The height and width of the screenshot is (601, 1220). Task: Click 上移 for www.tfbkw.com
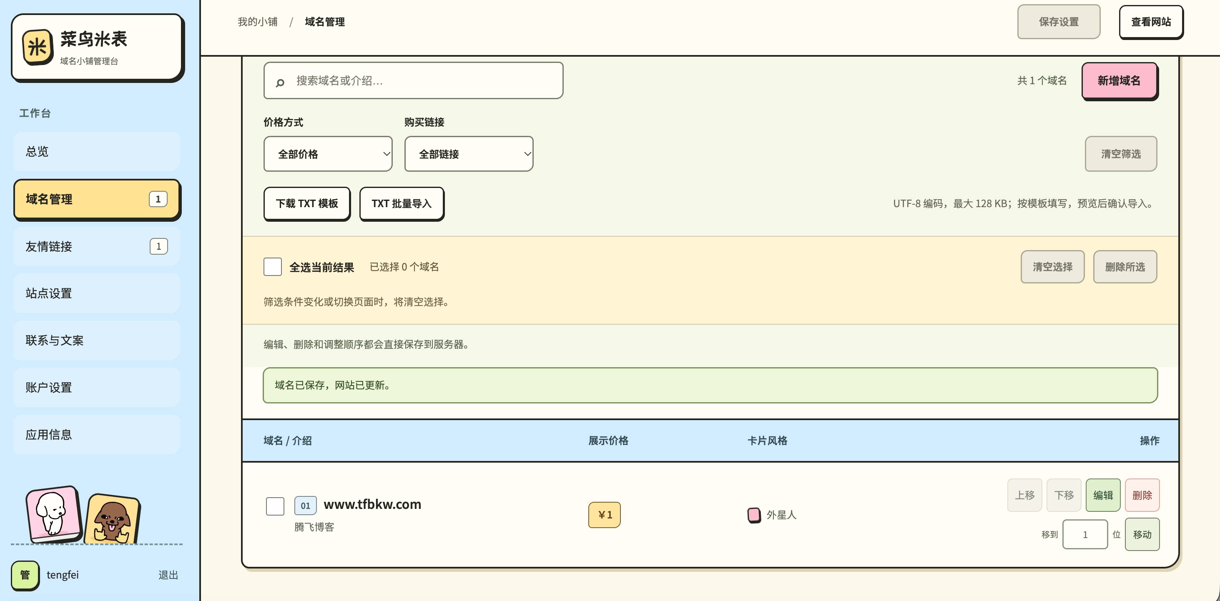click(x=1024, y=495)
